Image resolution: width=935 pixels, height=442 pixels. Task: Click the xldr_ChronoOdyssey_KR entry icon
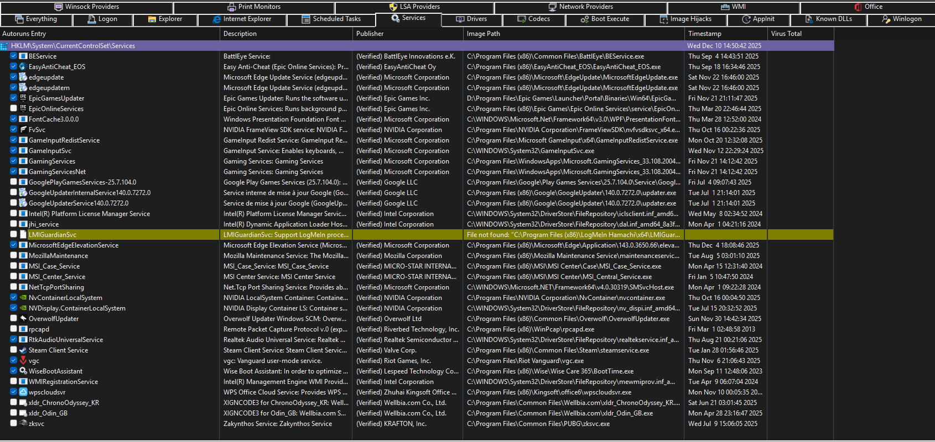click(23, 403)
